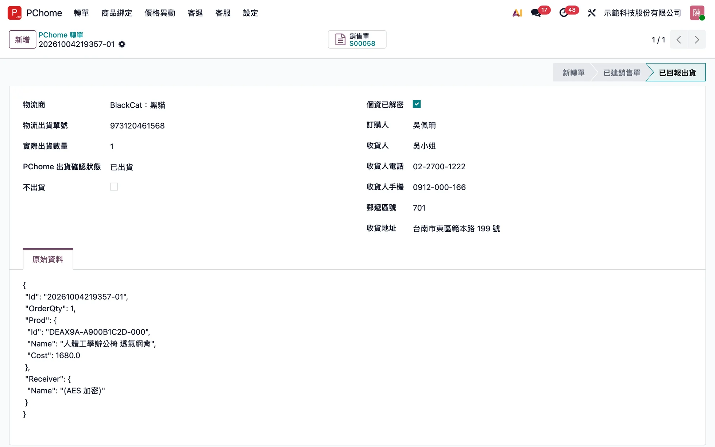Click mobile number 0912-000-166
The width and height of the screenshot is (715, 447).
tap(439, 187)
